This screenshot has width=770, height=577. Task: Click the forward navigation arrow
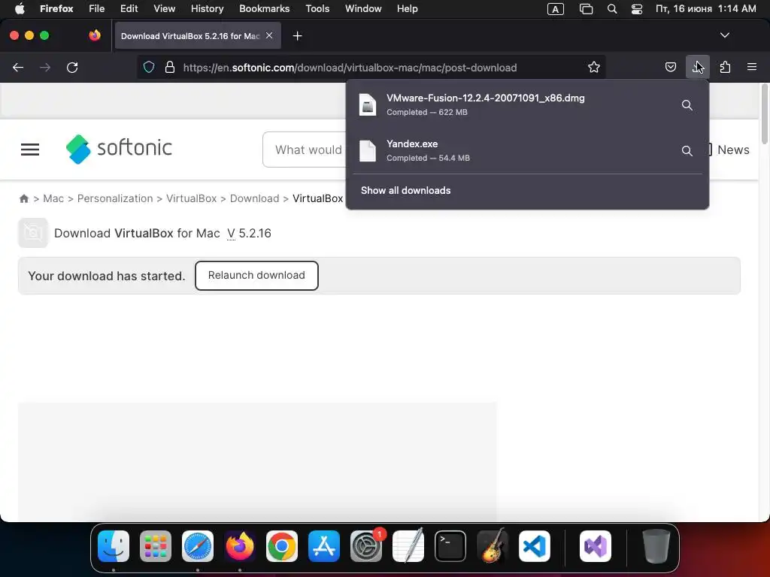coord(45,67)
